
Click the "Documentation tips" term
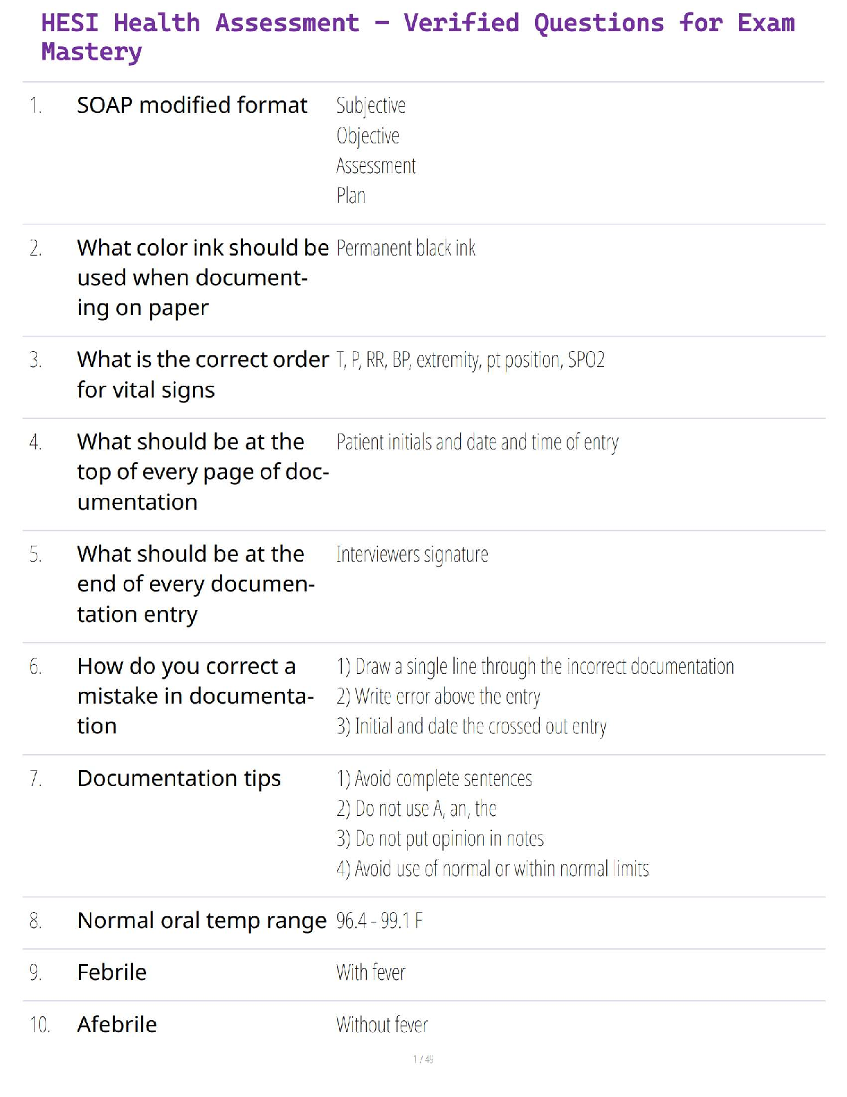tap(179, 778)
